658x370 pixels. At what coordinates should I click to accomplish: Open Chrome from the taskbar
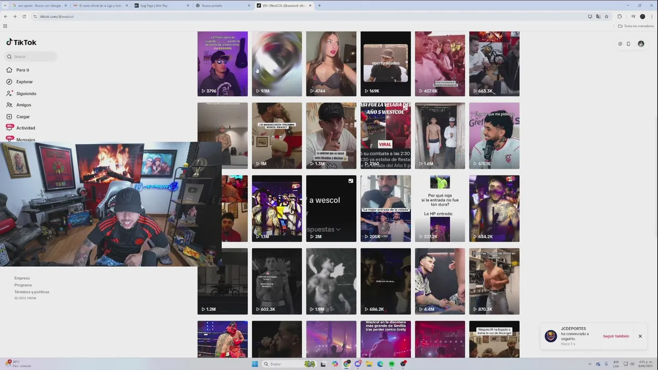point(347,364)
